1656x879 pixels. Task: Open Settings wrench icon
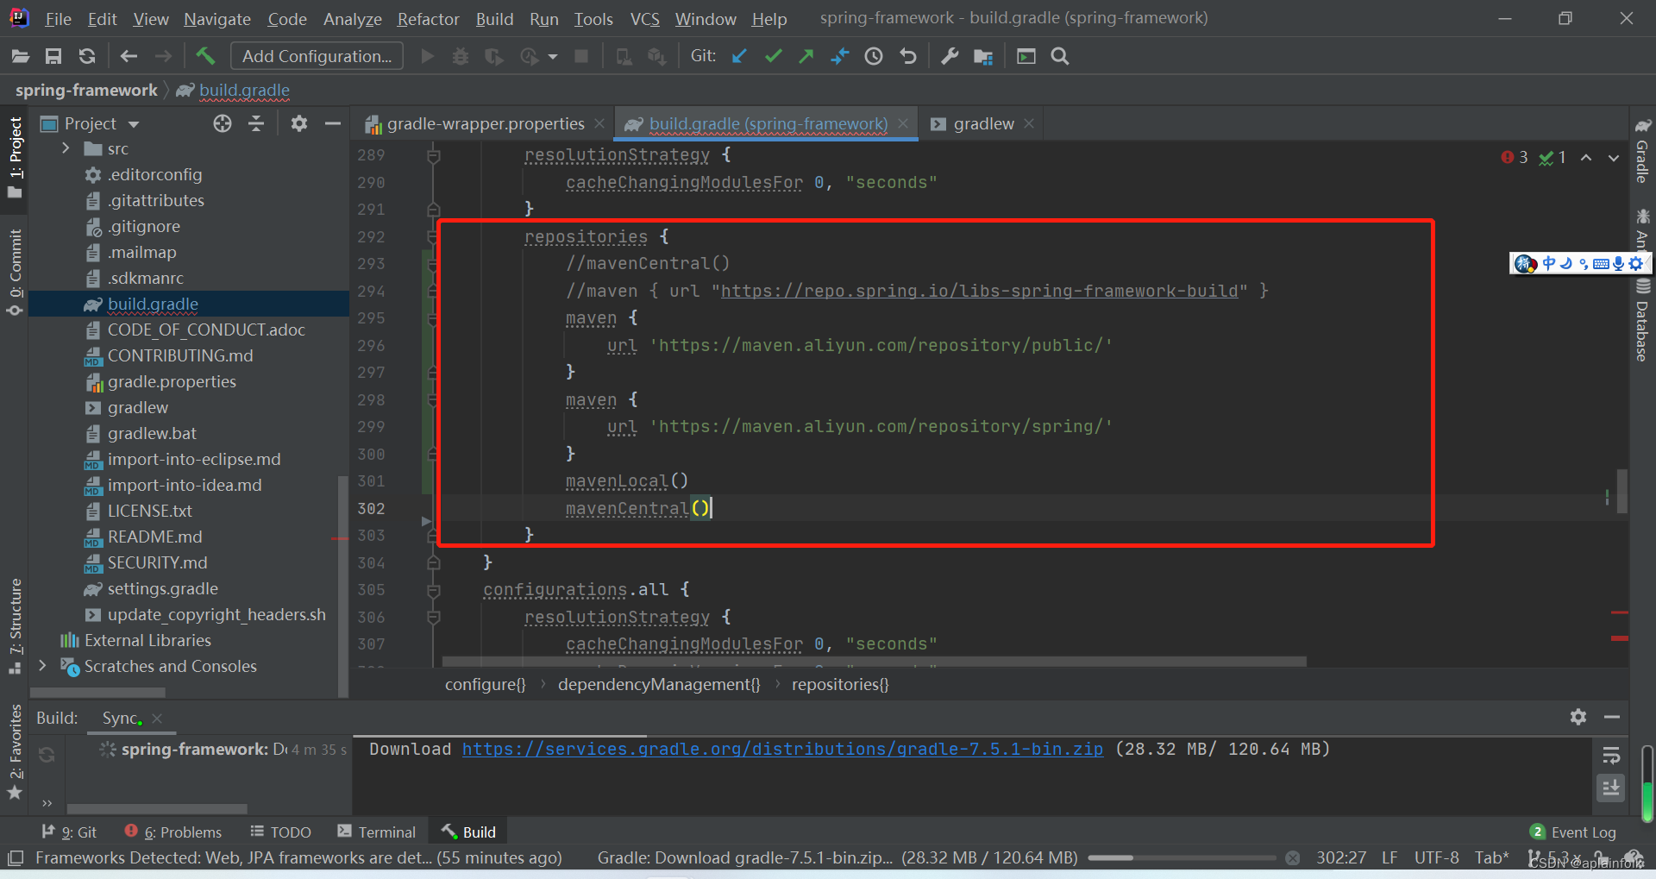pyautogui.click(x=950, y=56)
